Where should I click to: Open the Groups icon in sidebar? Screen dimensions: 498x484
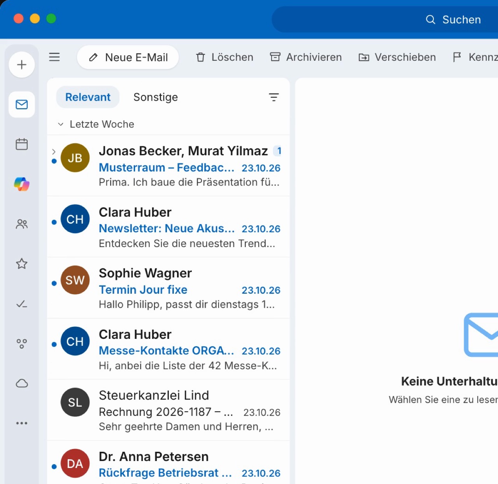[22, 344]
